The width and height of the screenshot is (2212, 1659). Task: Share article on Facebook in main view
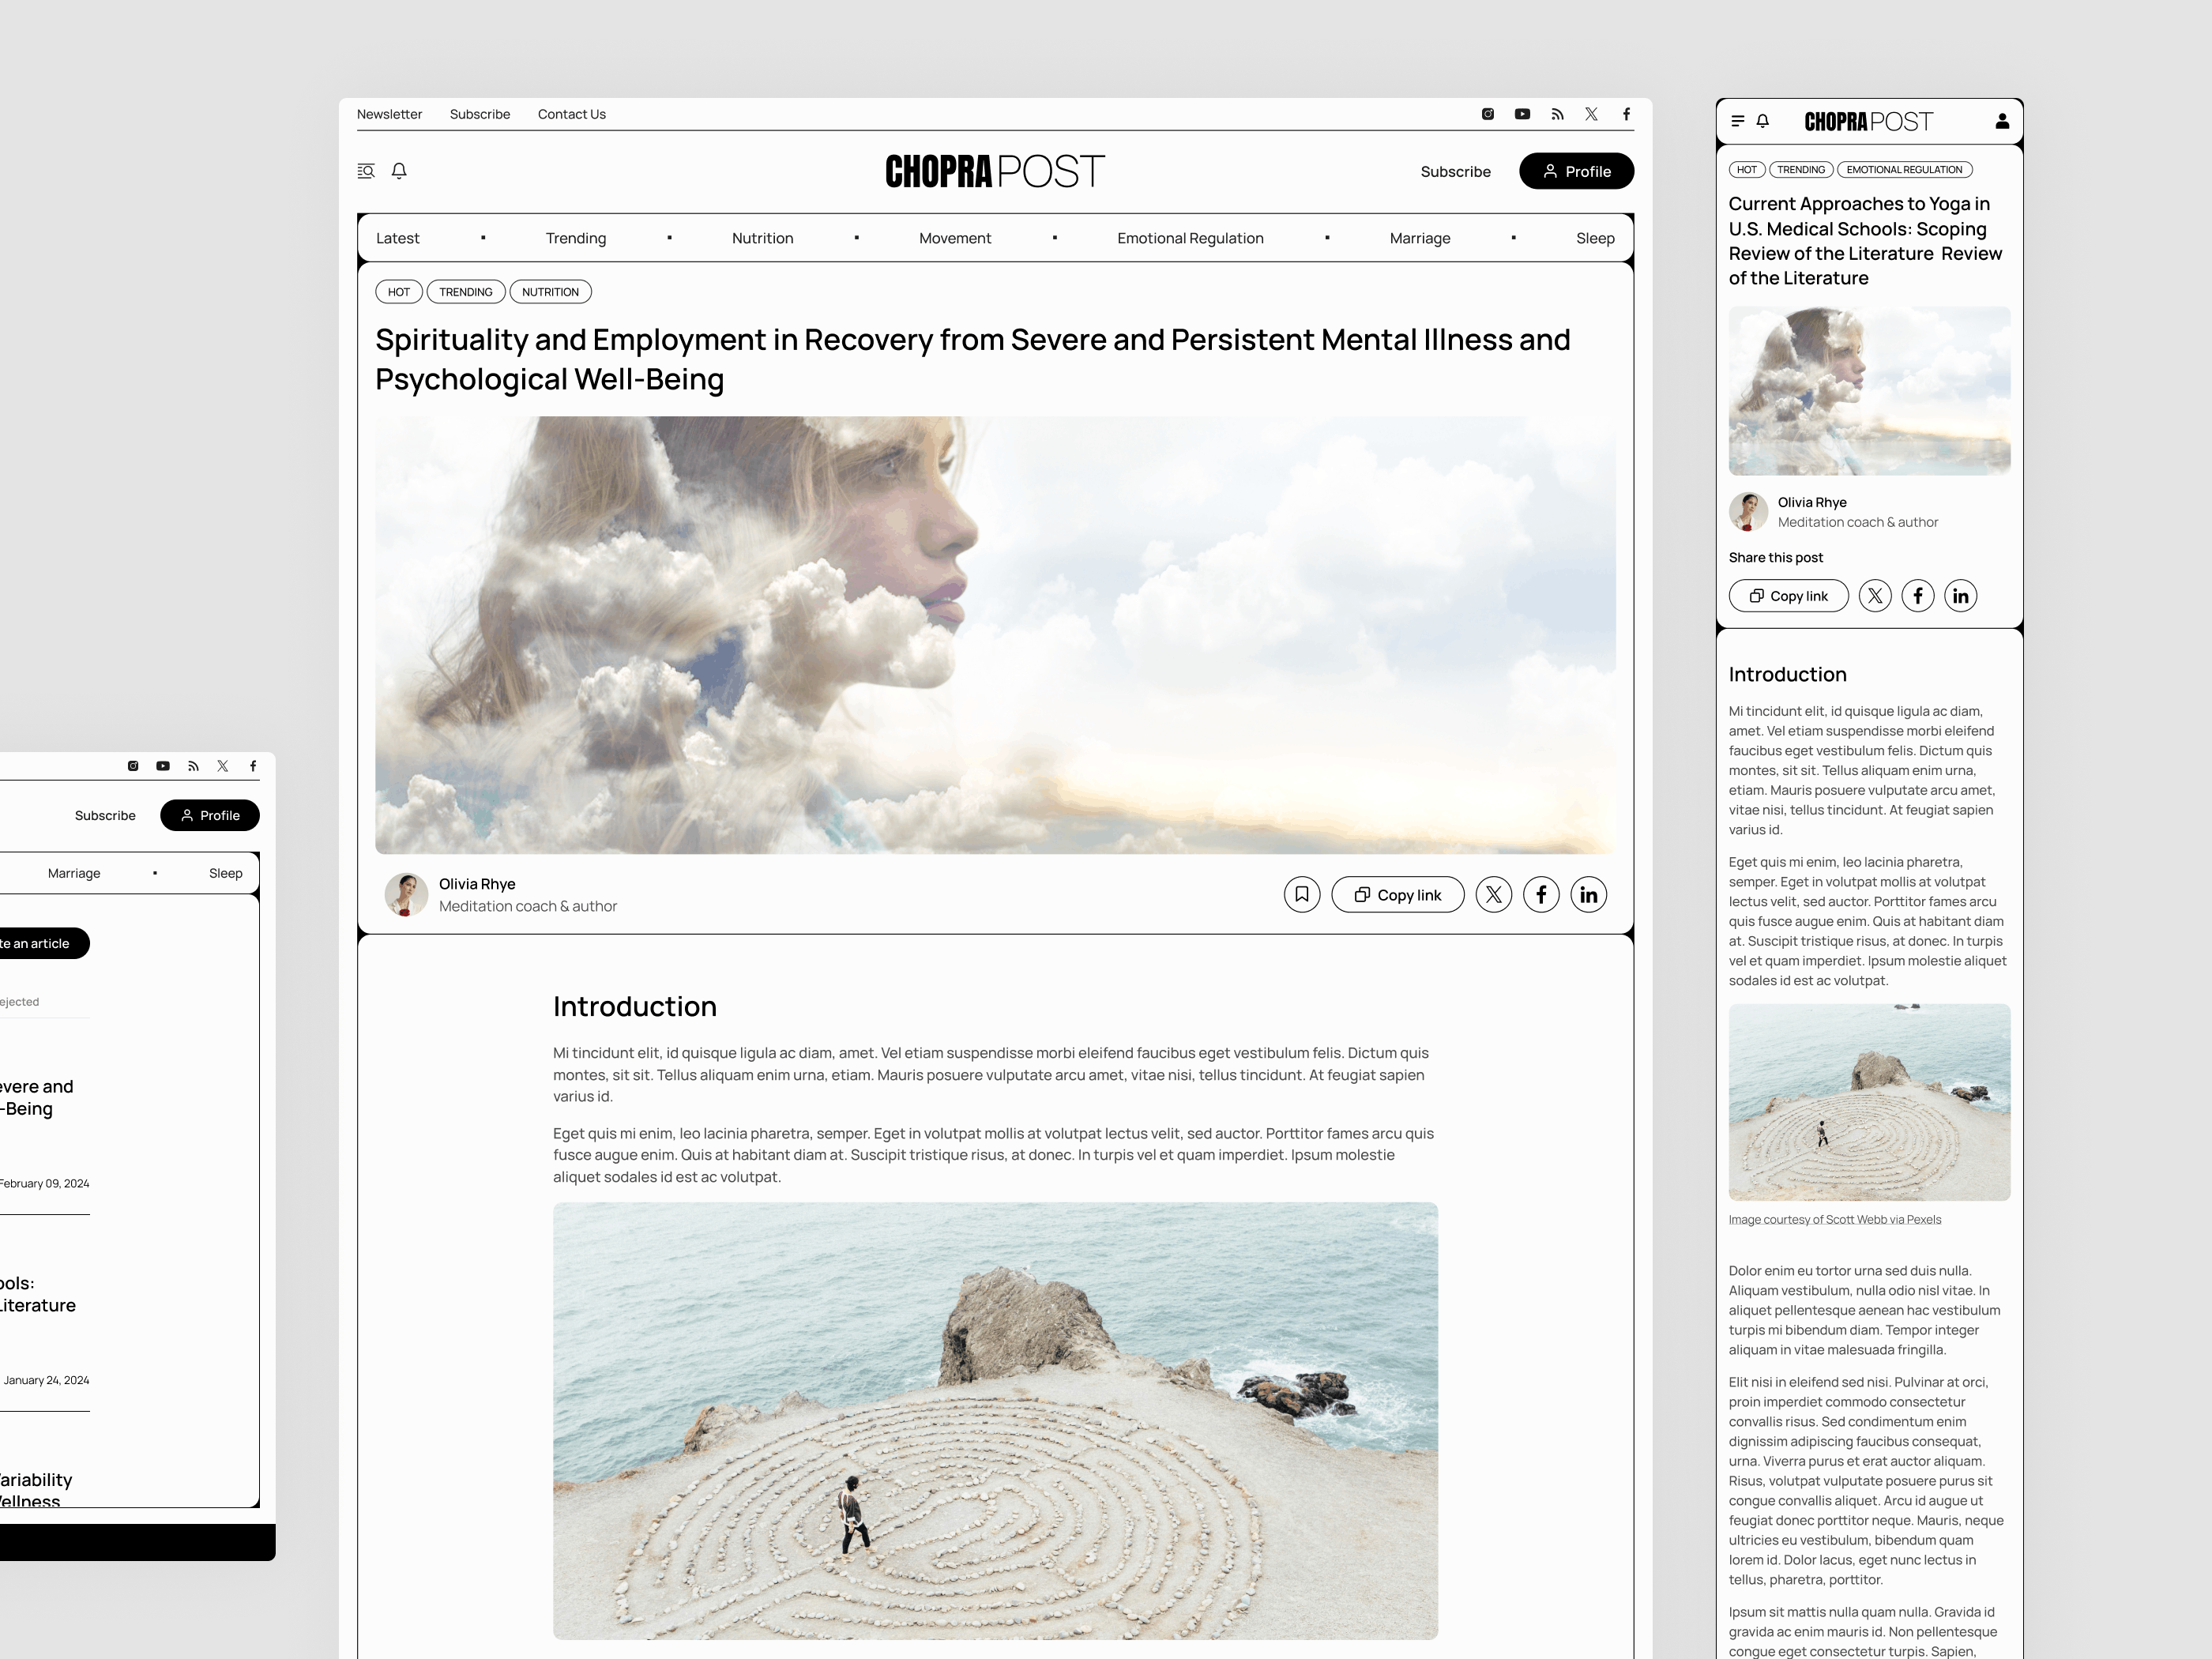[1541, 894]
